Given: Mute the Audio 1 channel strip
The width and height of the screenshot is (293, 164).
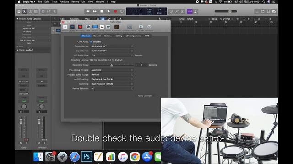Looking at the screenshot, I should (21, 143).
